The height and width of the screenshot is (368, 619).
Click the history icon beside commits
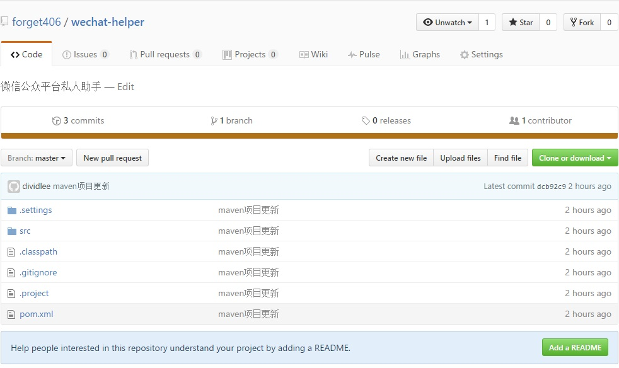click(57, 121)
